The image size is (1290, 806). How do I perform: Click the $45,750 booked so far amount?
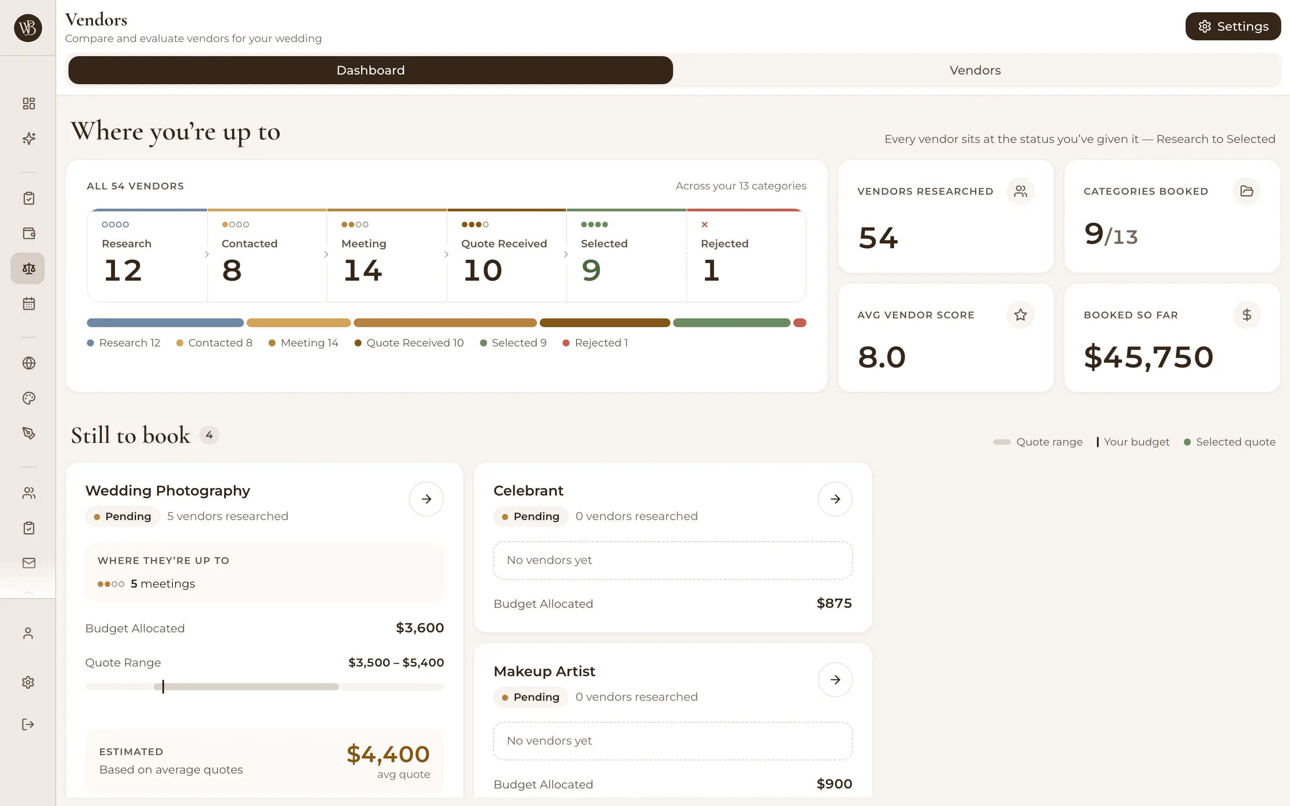click(x=1149, y=357)
